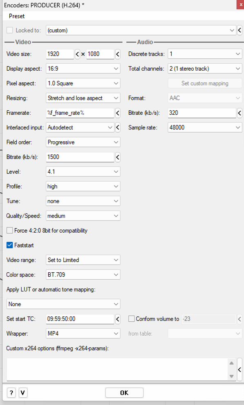
Task: Open the from table dropdown
Action: pos(205,334)
